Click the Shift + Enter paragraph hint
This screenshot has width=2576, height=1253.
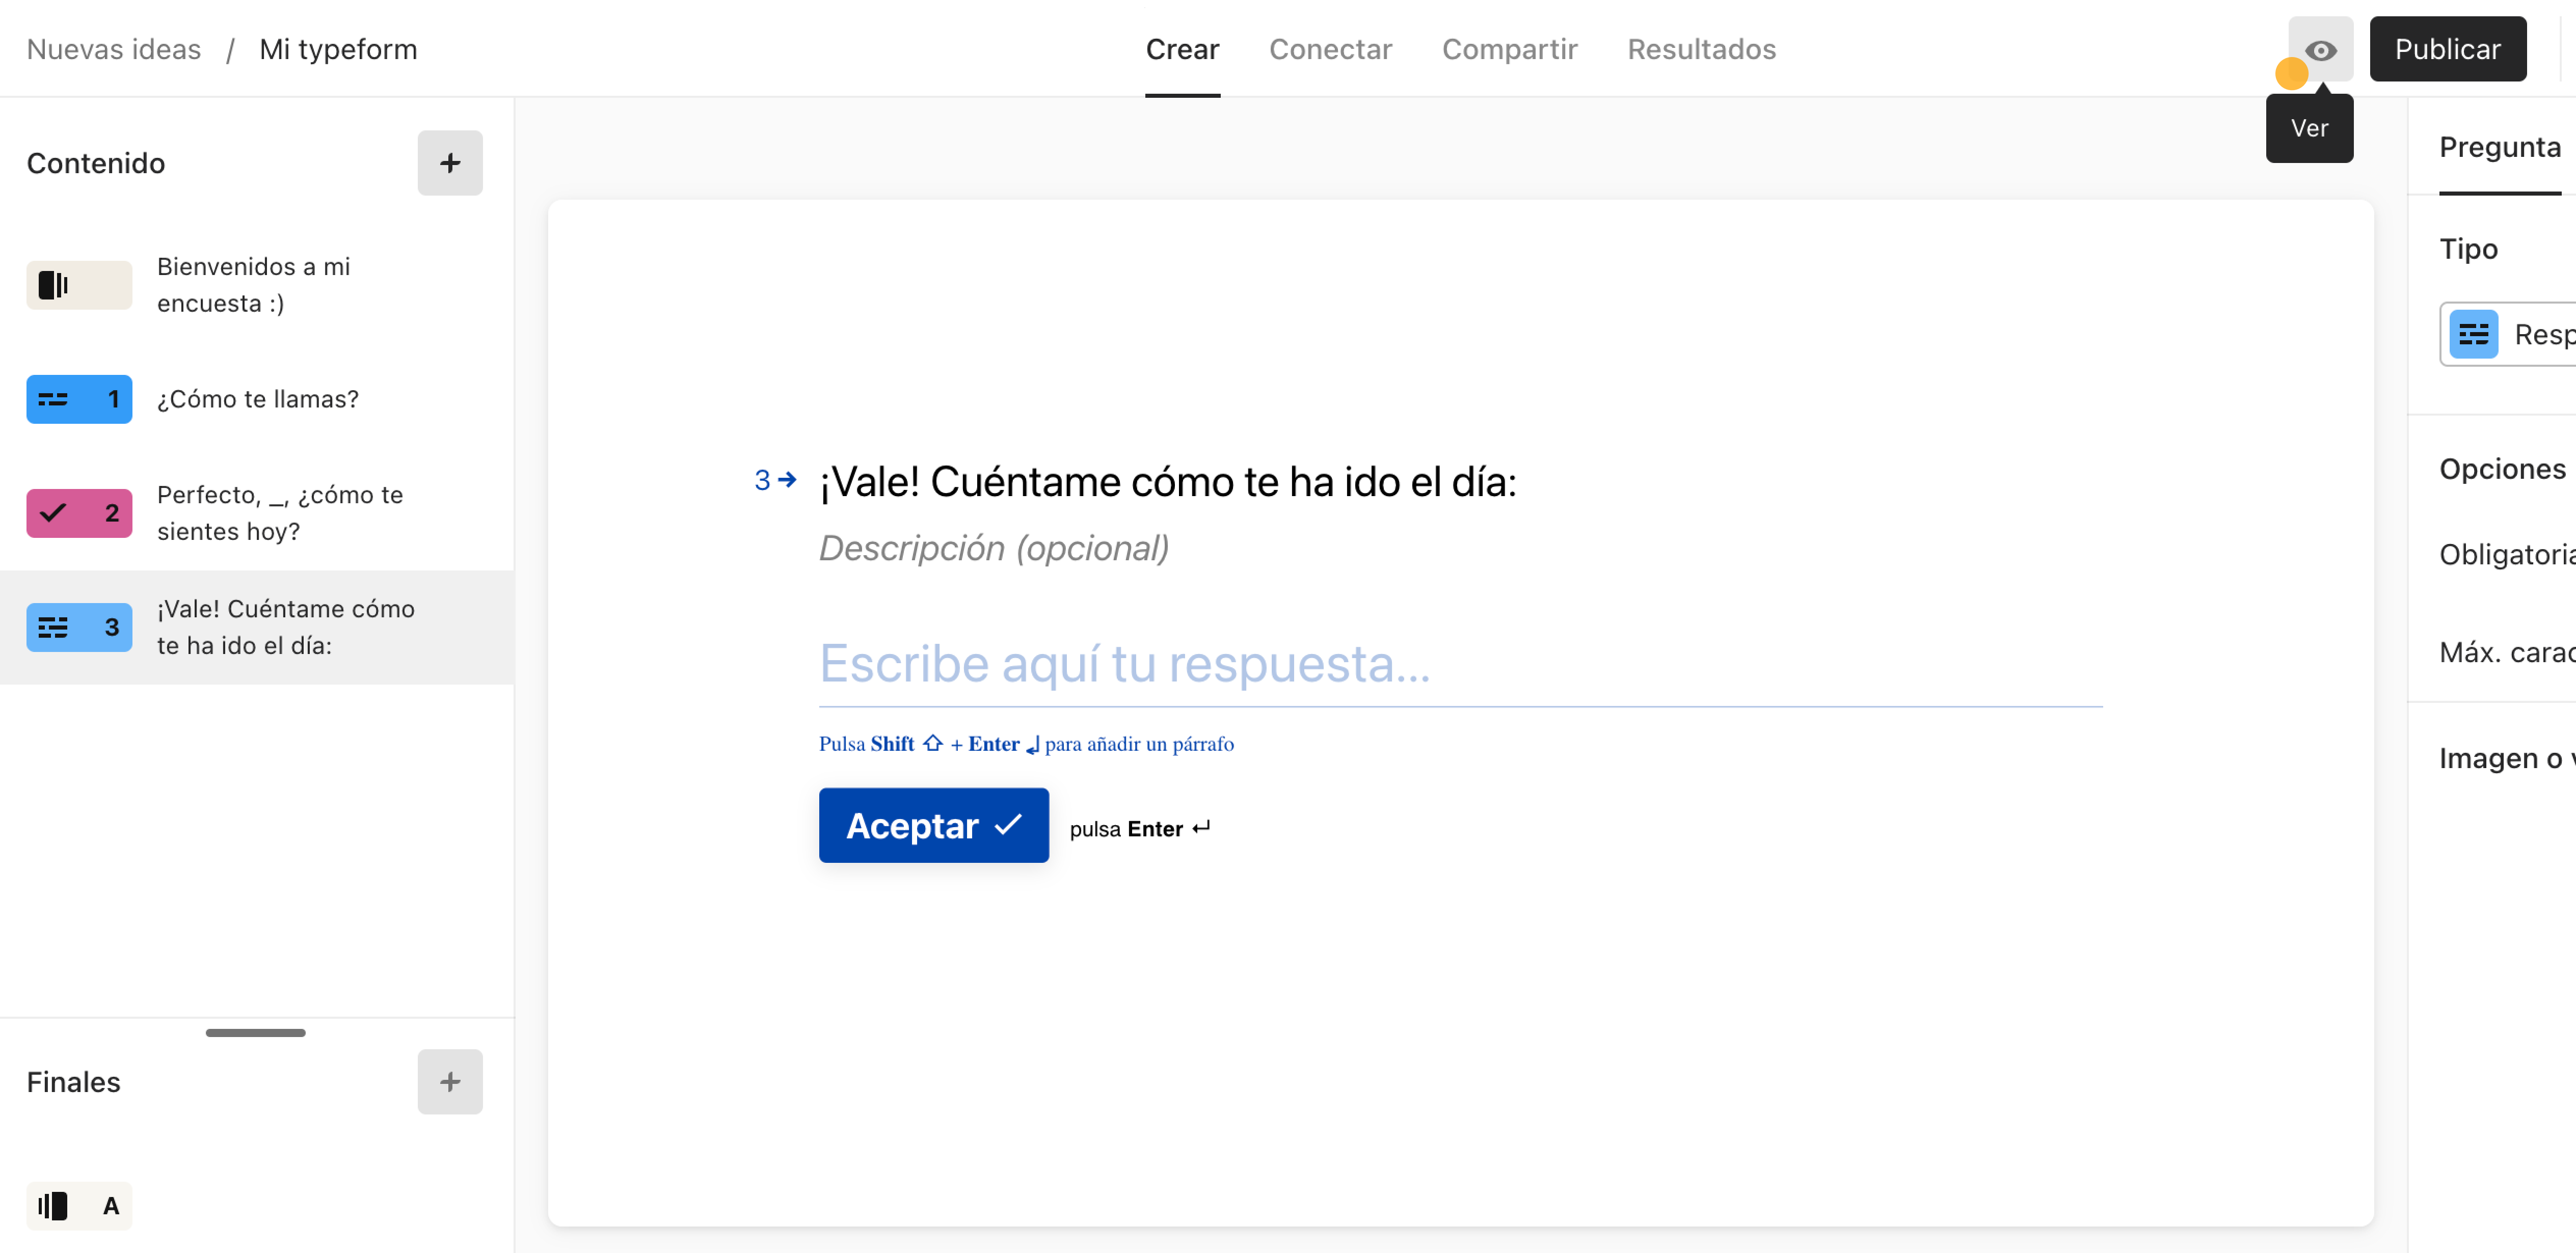point(1026,744)
